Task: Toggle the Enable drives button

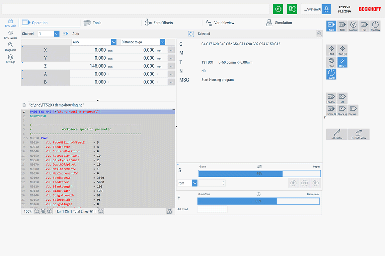Action: pos(331,74)
